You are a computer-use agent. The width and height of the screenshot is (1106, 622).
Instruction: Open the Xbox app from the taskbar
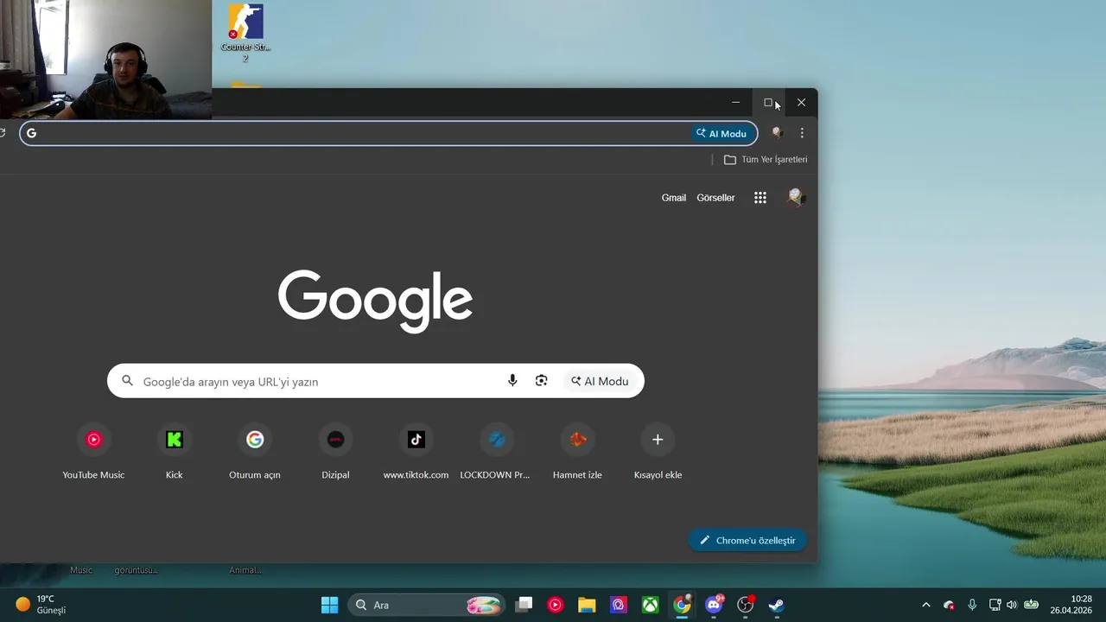point(651,605)
